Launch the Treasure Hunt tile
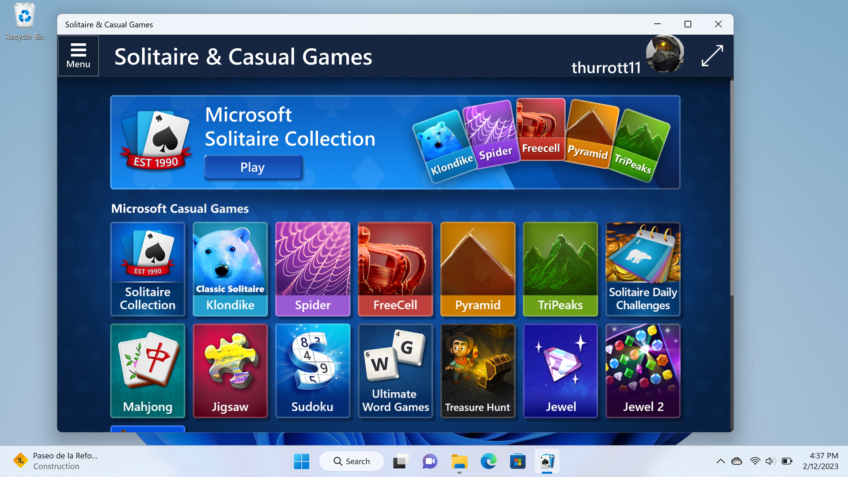The image size is (848, 477). 478,371
